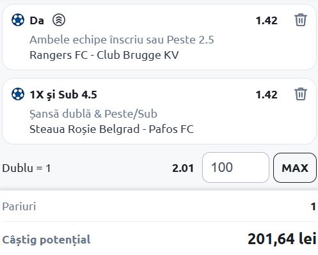Click the Câștig potențial label
Viewport: 318px width, 255px height.
[46, 240]
